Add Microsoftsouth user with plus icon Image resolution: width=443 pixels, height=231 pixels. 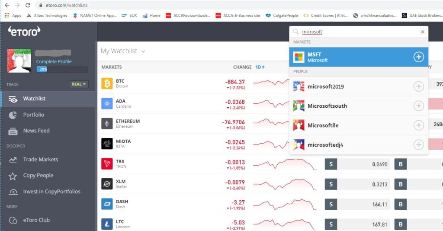click(x=418, y=106)
